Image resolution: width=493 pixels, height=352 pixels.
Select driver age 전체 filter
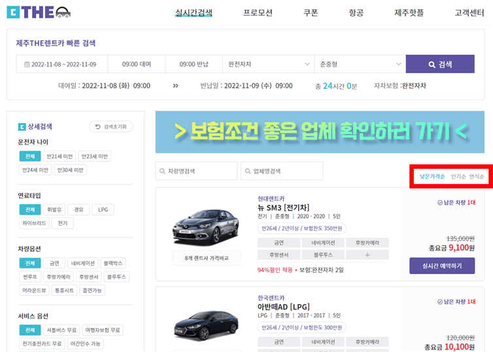click(30, 156)
